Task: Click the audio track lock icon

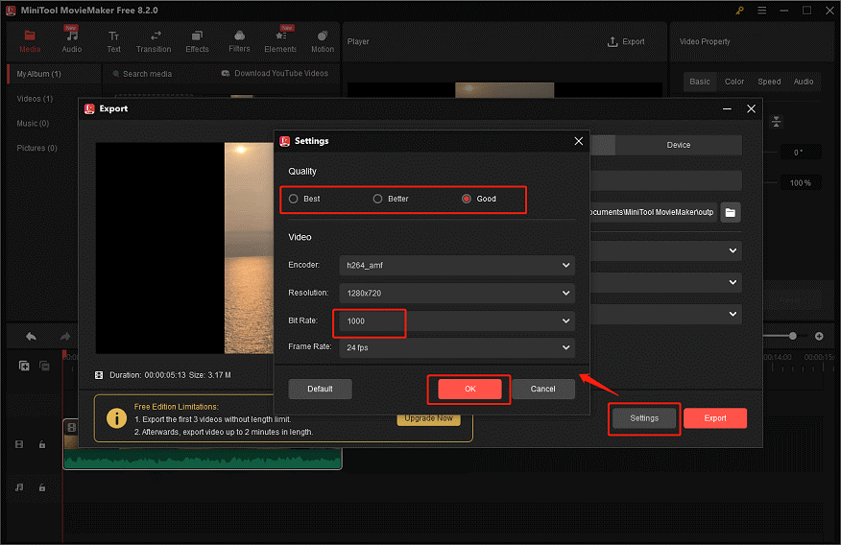Action: pos(42,487)
